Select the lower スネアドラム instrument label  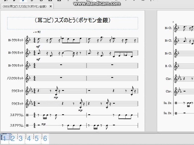click(x=17, y=125)
